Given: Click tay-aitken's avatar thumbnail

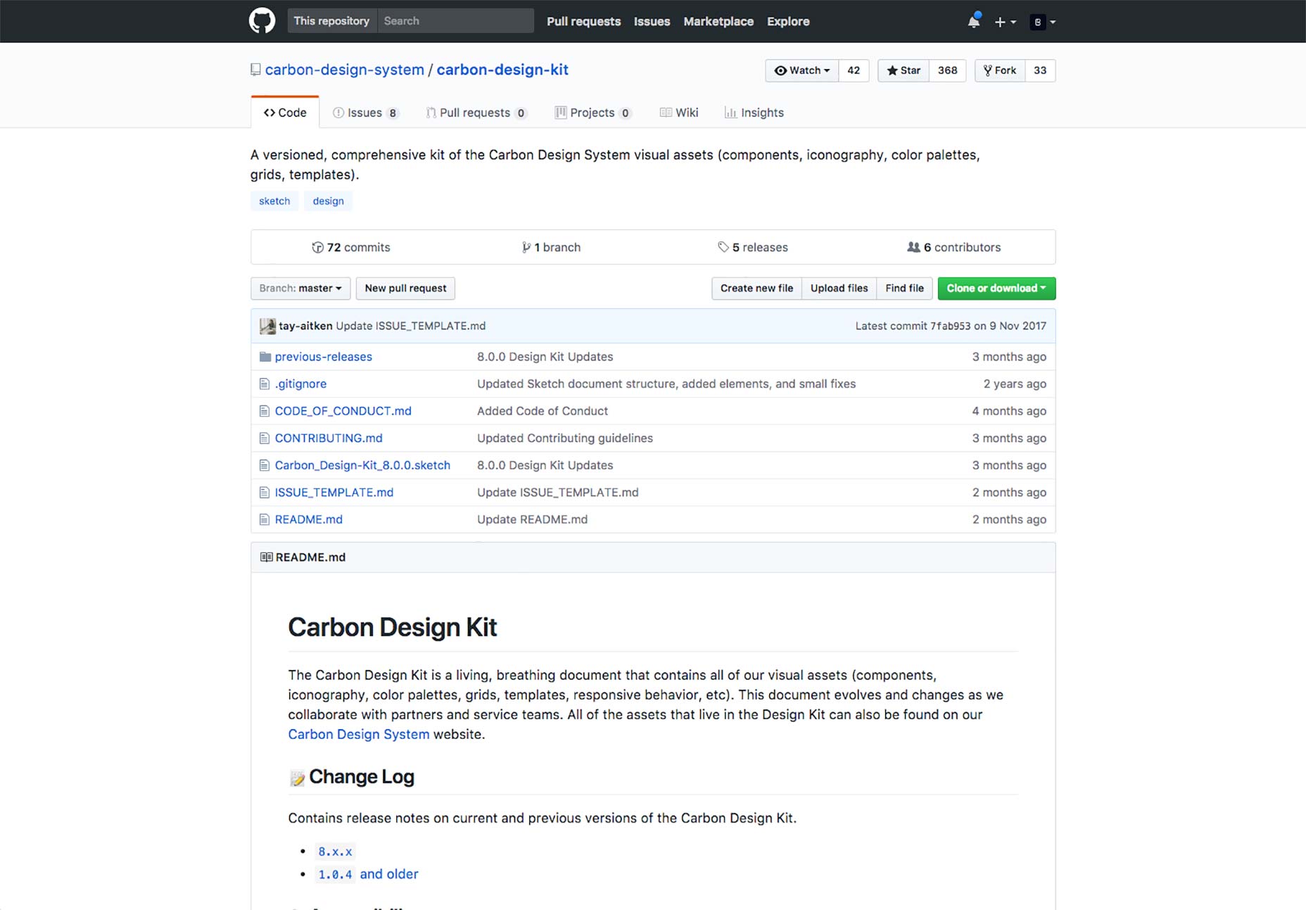Looking at the screenshot, I should (267, 326).
